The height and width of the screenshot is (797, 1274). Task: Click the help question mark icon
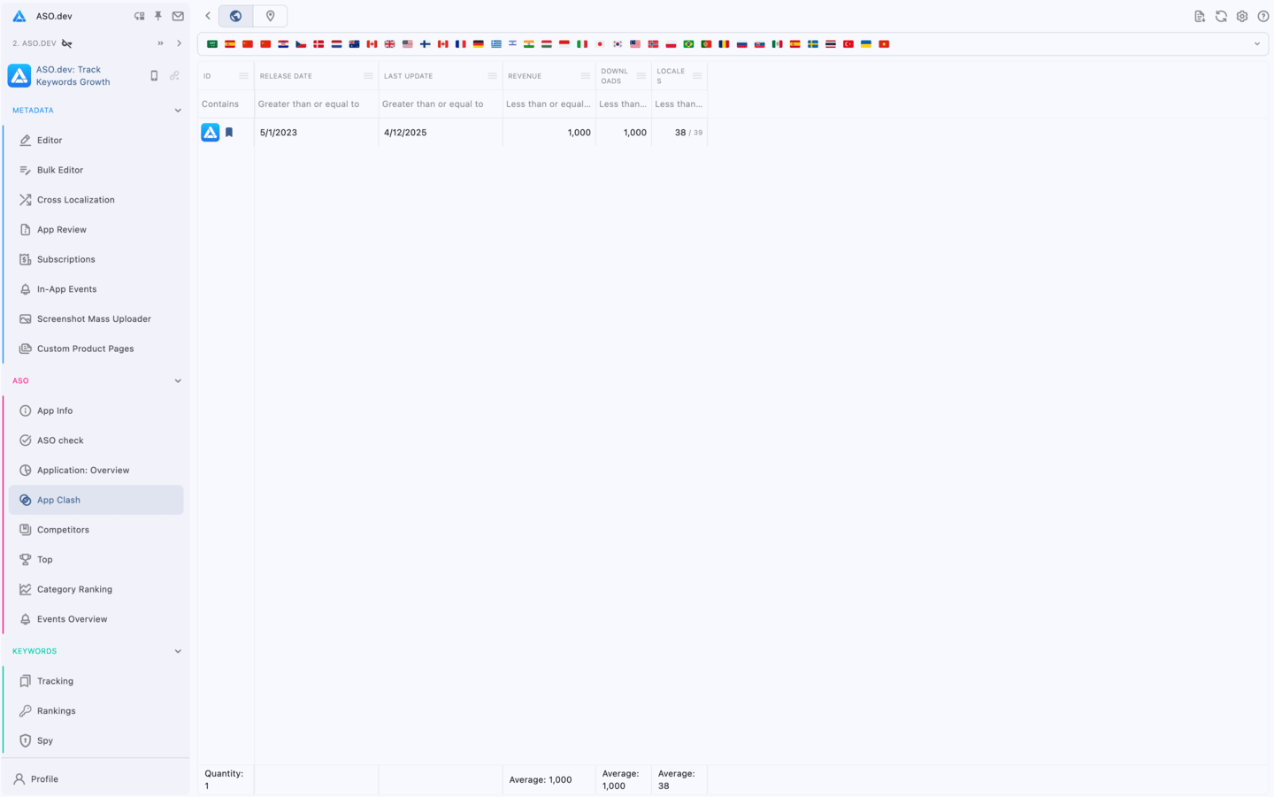pyautogui.click(x=1262, y=16)
